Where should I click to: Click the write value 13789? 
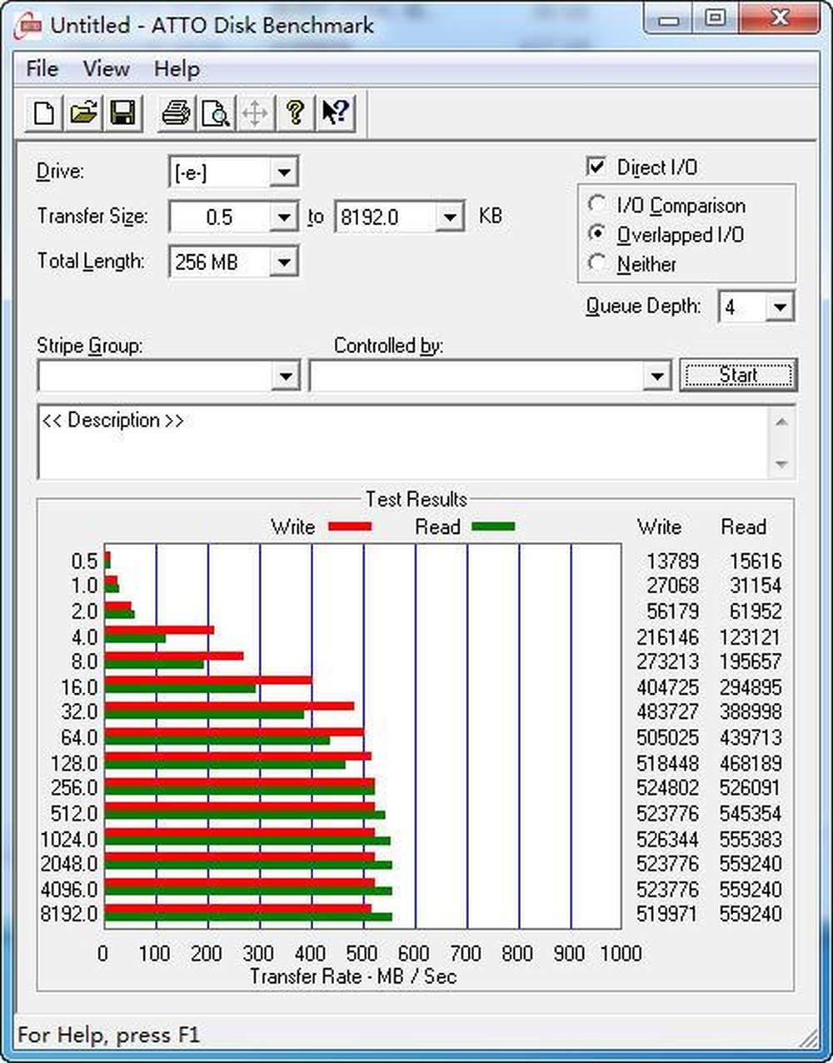[672, 561]
